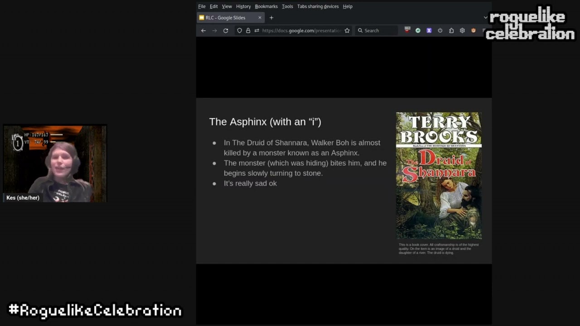Open the Bookmarks menu

tap(266, 6)
